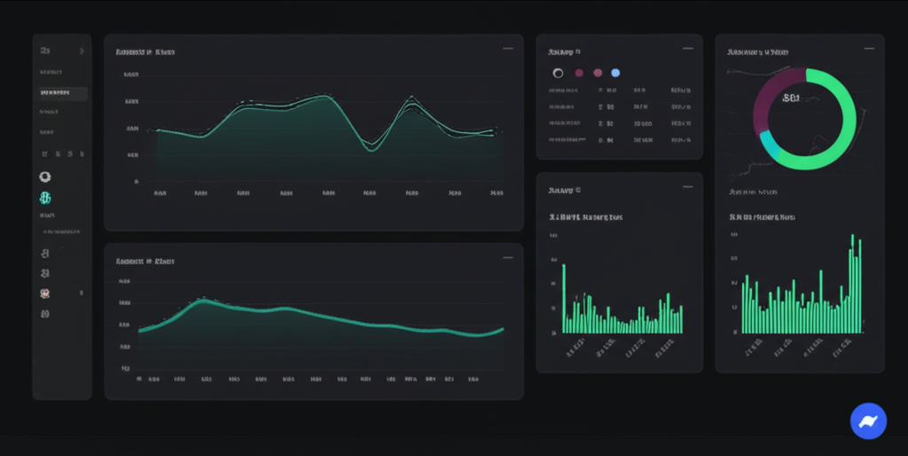Click the bottom-most sidebar icon
This screenshot has width=908, height=456.
point(45,313)
